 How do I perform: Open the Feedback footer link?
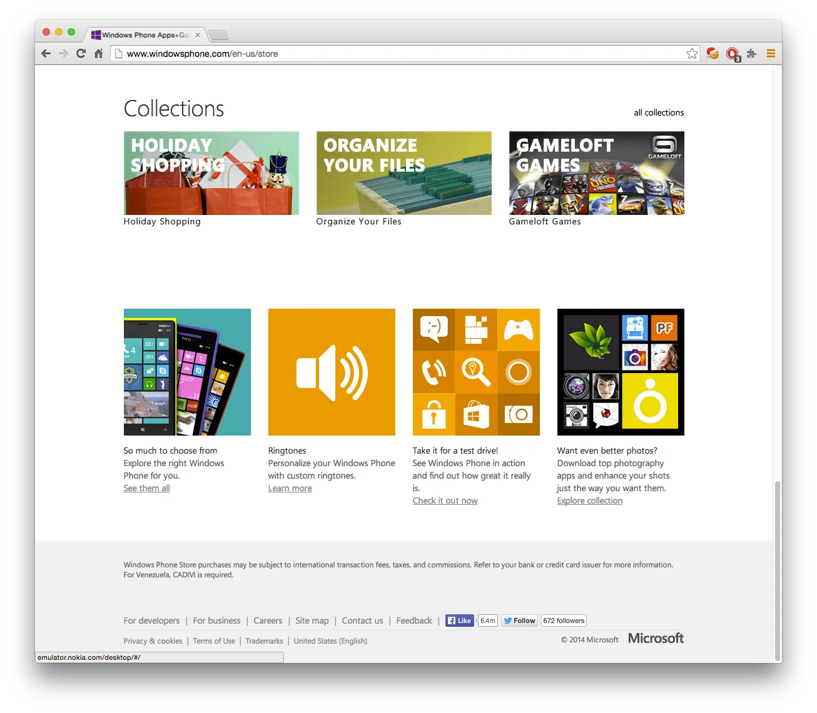click(x=414, y=621)
